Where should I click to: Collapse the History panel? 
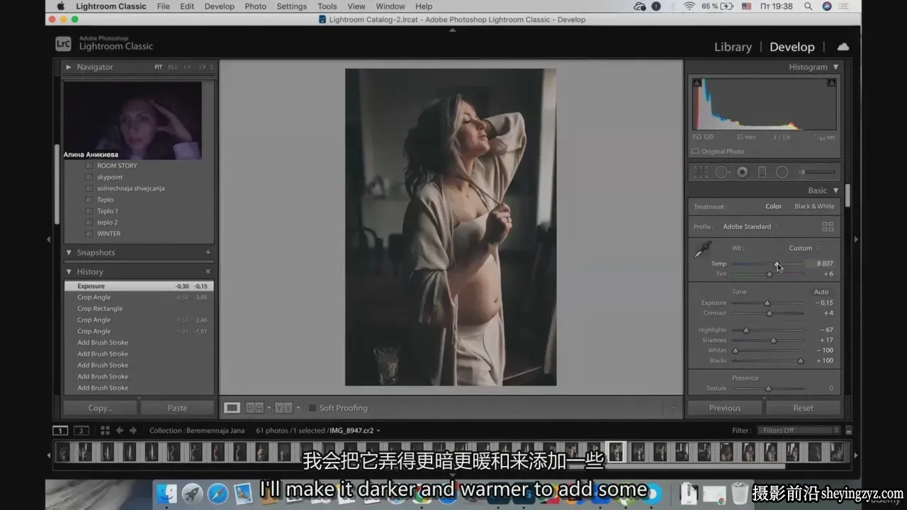point(69,271)
